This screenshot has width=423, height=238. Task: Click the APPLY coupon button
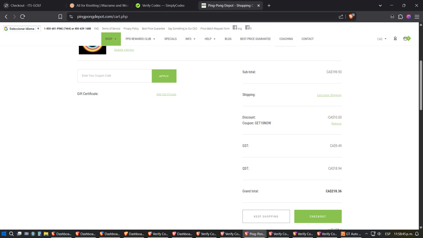164,76
